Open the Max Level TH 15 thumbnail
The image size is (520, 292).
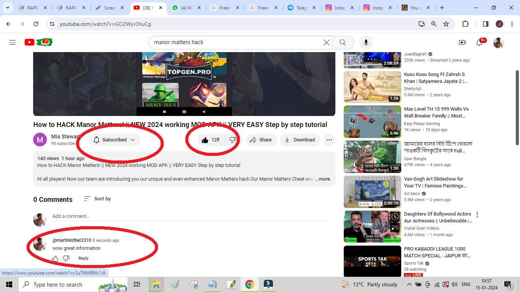[x=372, y=122]
